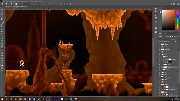Select the Magic Wand tool

coord(2,17)
